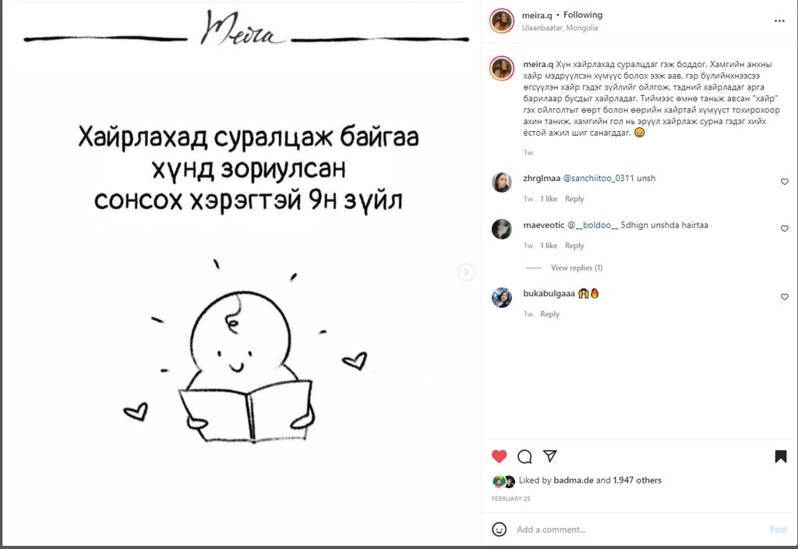Open the comment bubble icon
This screenshot has height=549, width=798.
pos(524,456)
